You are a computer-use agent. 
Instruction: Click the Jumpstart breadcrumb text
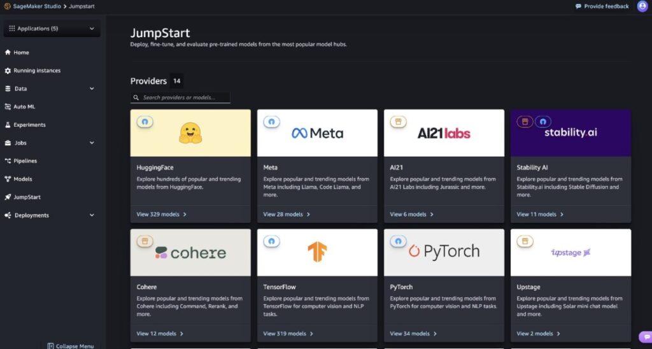[81, 6]
